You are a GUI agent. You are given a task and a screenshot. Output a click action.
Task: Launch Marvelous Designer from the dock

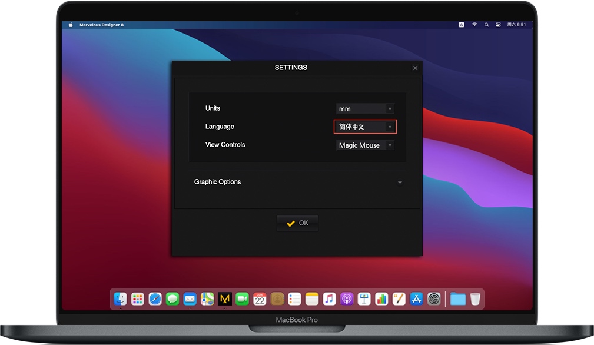[225, 299]
